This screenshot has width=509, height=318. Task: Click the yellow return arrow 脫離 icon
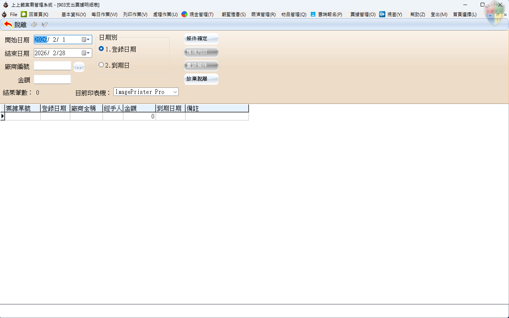[x=8, y=25]
